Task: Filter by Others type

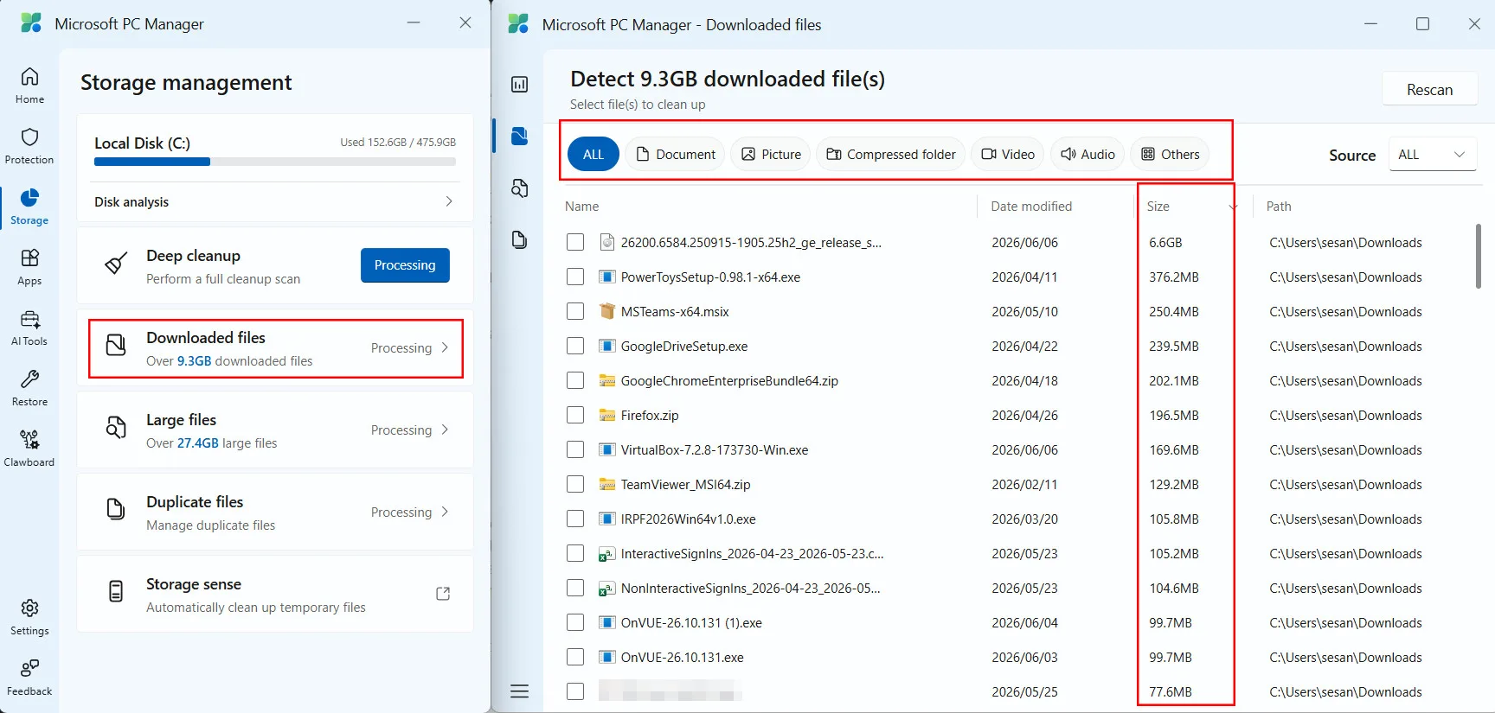Action: tap(1170, 154)
